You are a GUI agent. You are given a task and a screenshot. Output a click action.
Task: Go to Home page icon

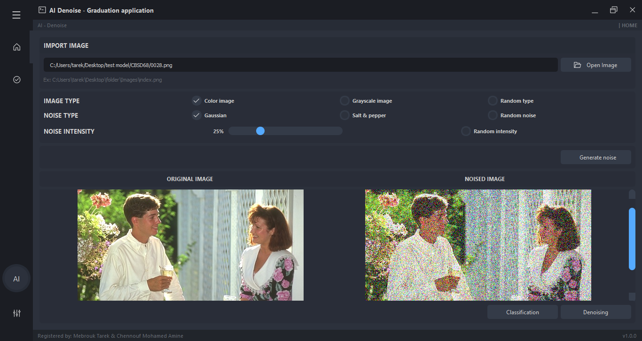(16, 47)
